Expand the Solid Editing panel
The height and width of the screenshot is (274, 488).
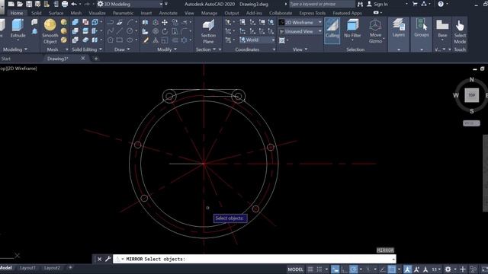tap(87, 49)
